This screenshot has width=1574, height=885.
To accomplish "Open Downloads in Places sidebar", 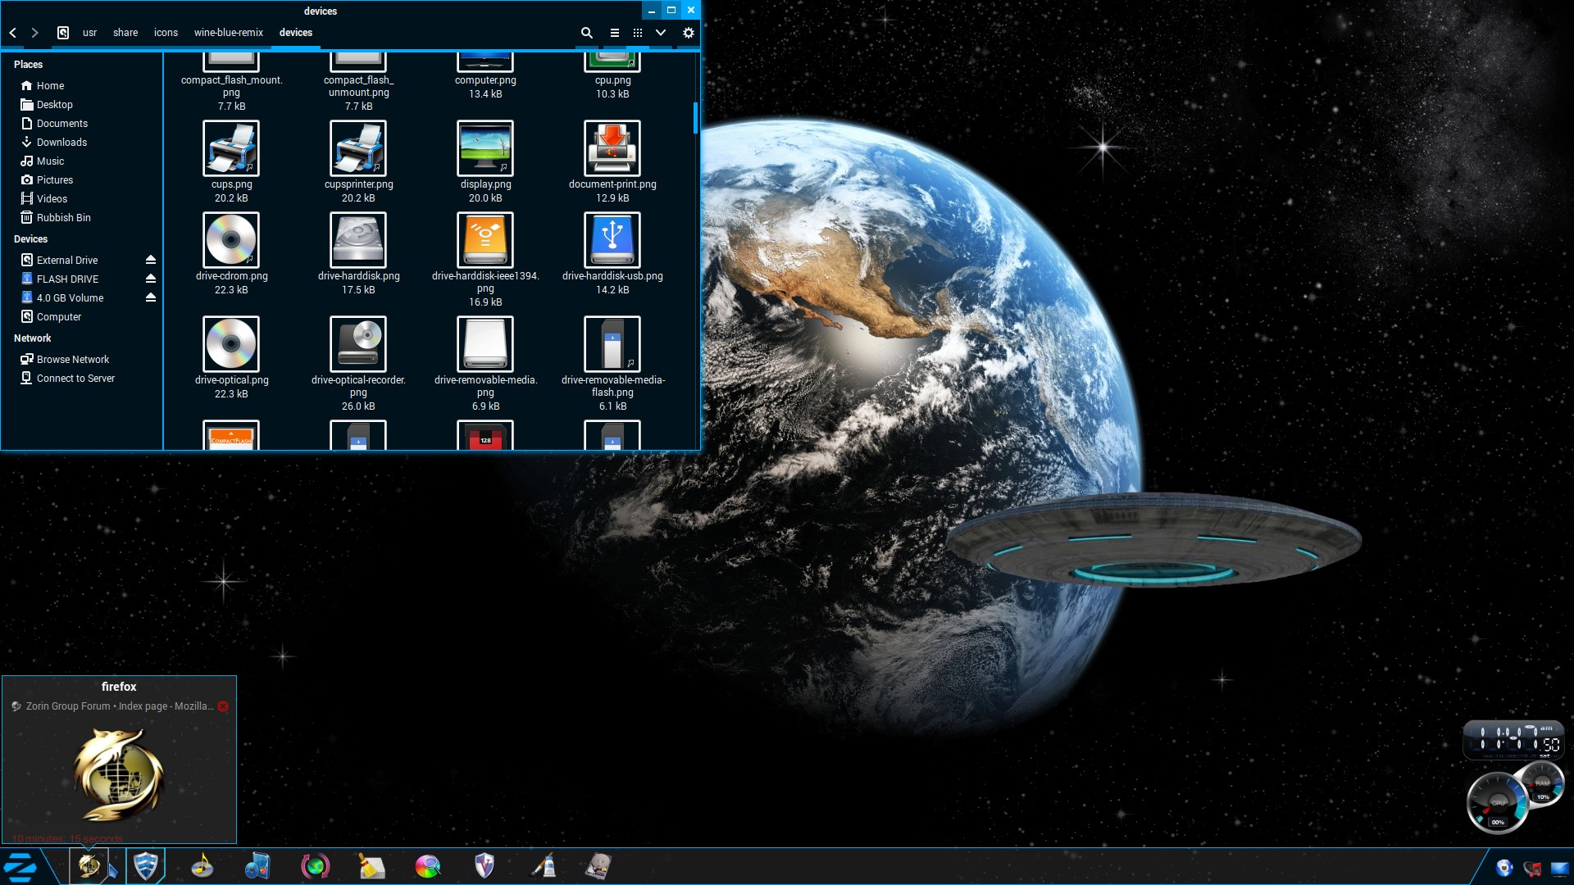I will pyautogui.click(x=61, y=143).
